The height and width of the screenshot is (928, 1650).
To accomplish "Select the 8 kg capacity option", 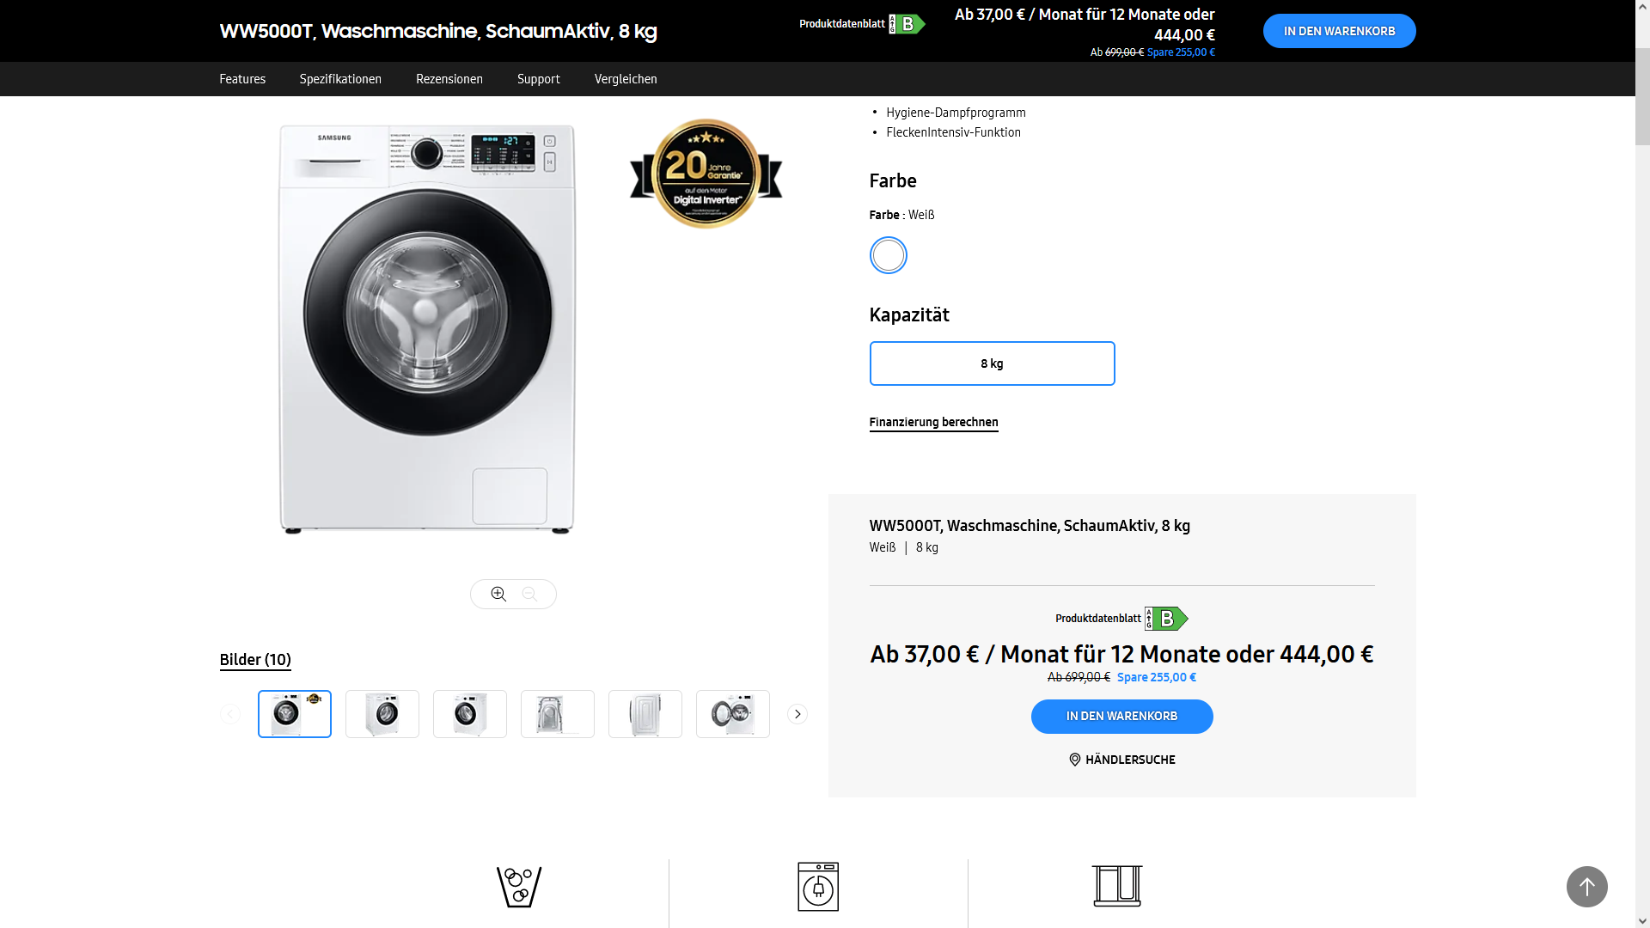I will coord(992,363).
